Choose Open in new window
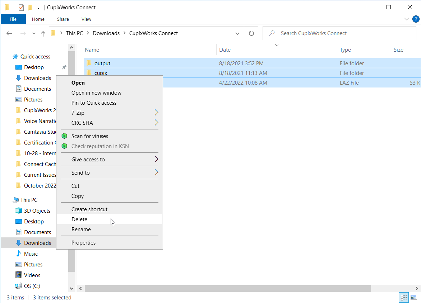Viewport: 421px width, 303px height. (x=110, y=93)
